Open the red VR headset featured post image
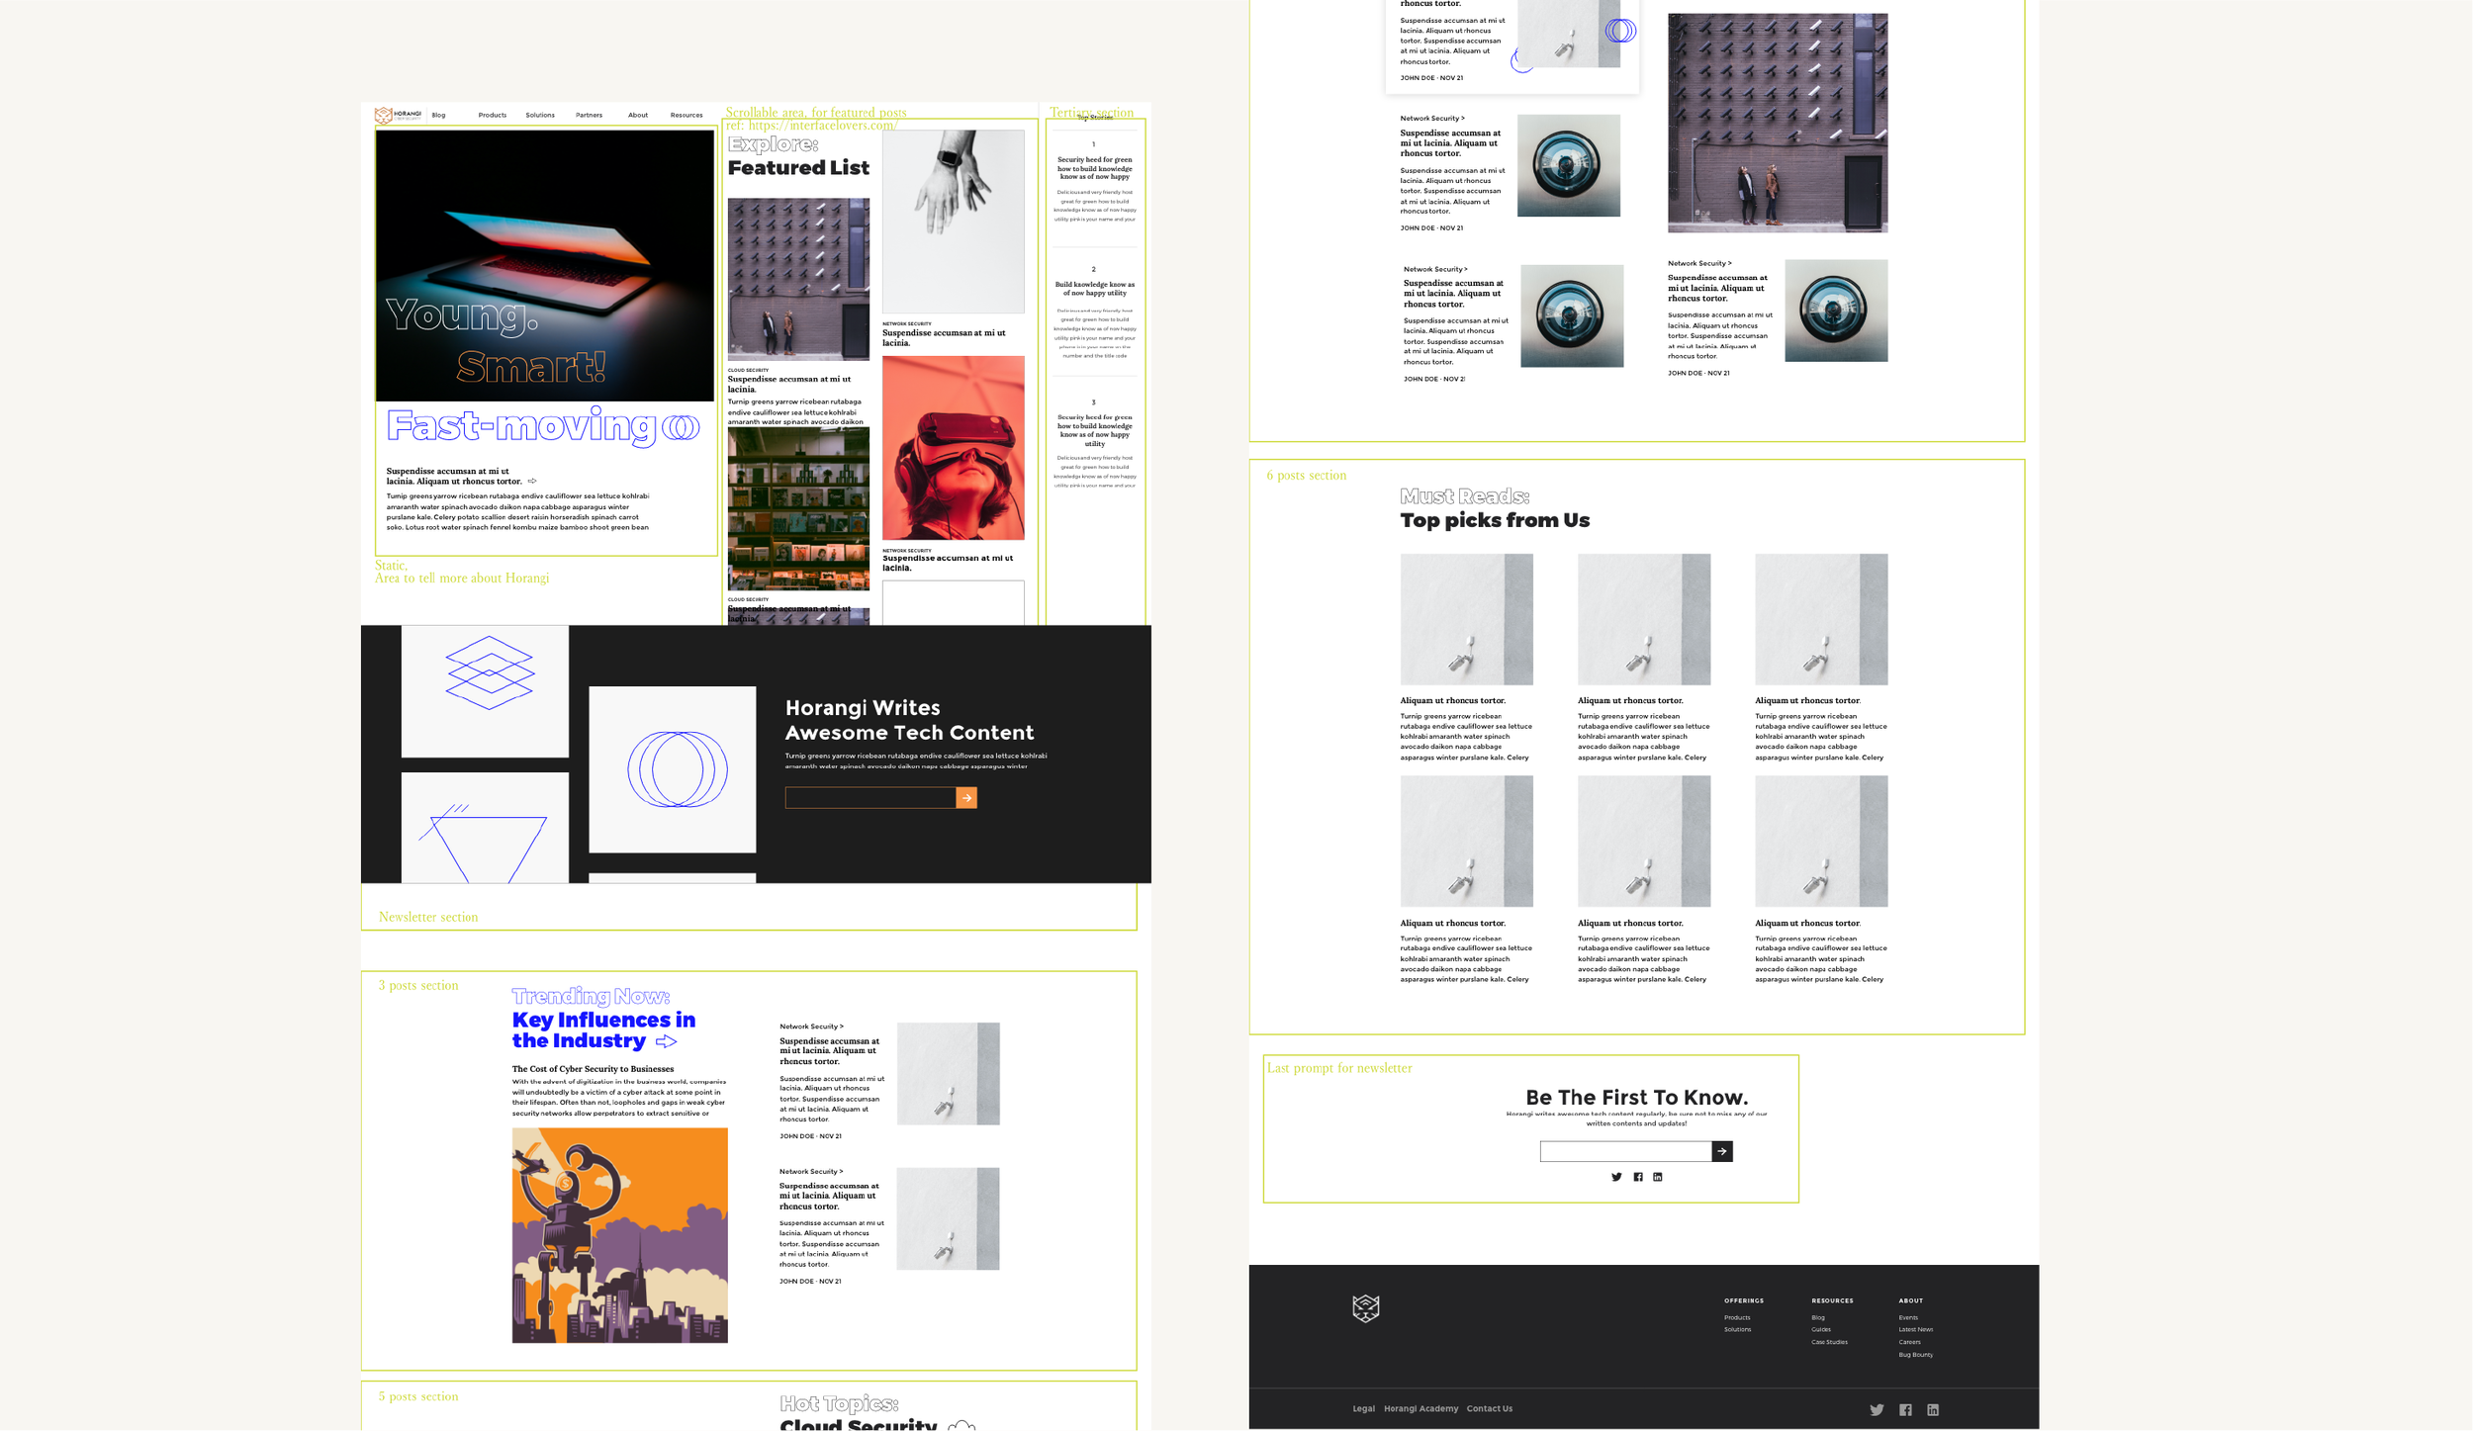The width and height of the screenshot is (2473, 1431). coord(953,448)
